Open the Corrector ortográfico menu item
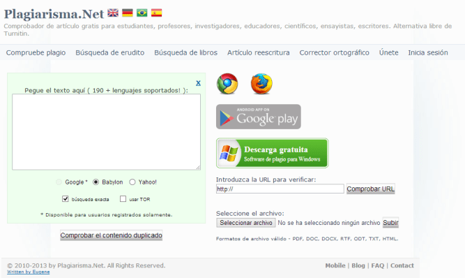 coord(334,52)
